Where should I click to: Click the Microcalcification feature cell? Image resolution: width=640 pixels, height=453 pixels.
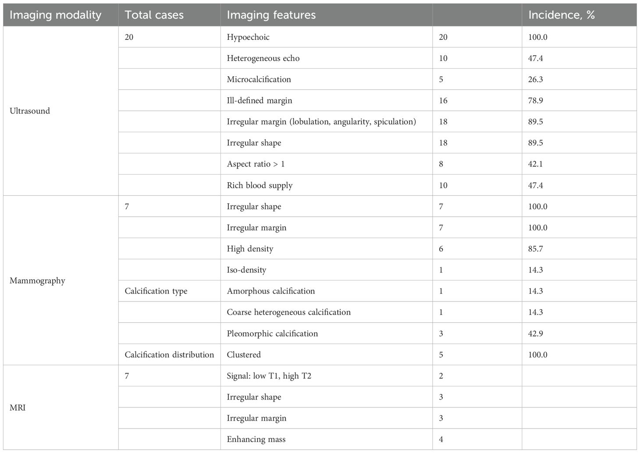click(259, 79)
